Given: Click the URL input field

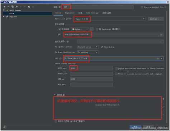Looking at the screenshot, I should pos(113,35).
